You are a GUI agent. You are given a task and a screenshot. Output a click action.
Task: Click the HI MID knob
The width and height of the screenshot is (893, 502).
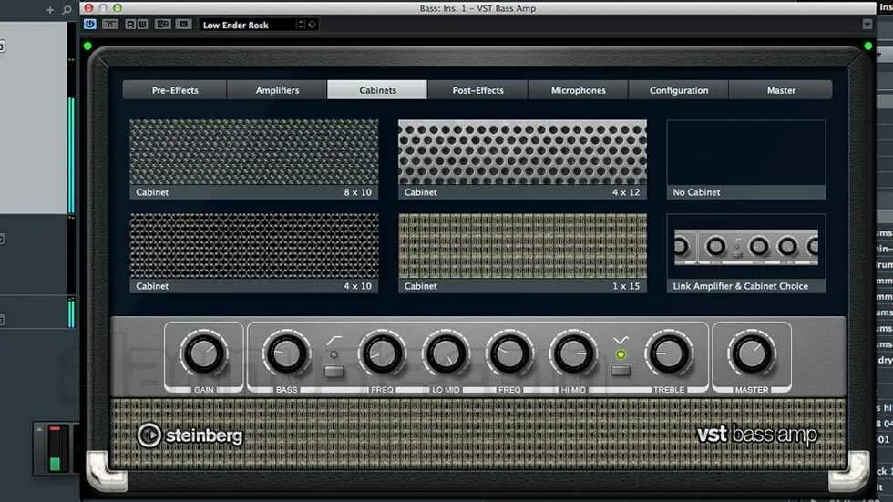(x=573, y=353)
